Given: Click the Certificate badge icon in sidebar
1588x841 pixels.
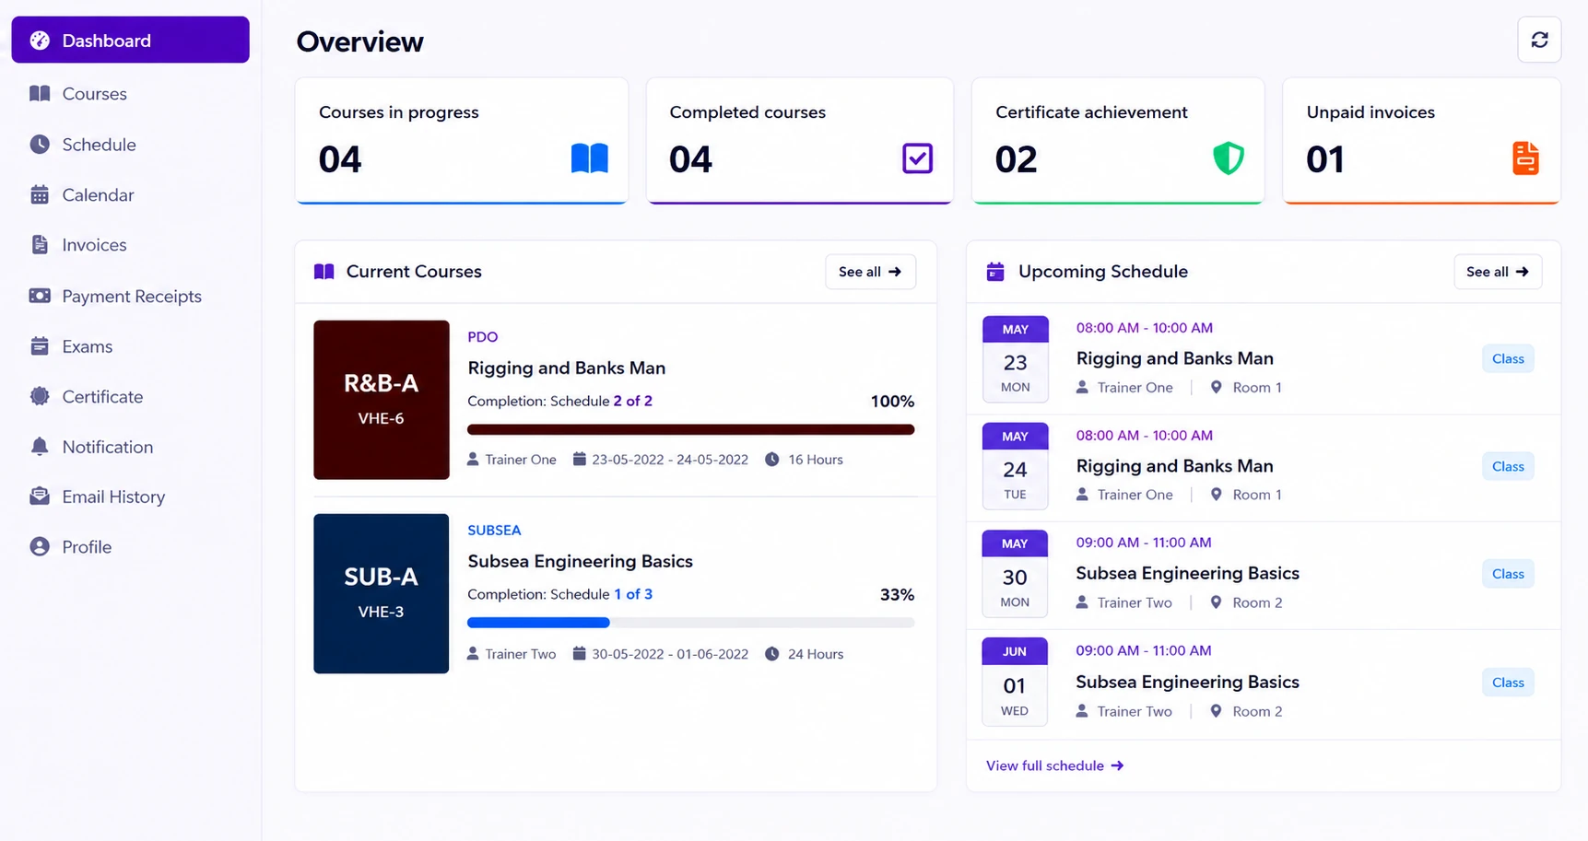Looking at the screenshot, I should click(x=40, y=396).
